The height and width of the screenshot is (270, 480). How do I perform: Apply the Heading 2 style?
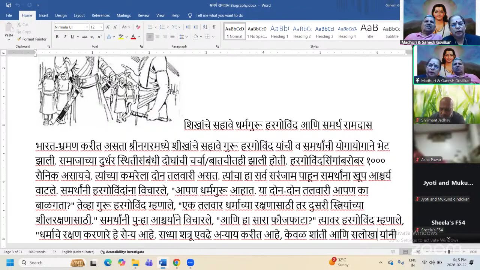302,32
